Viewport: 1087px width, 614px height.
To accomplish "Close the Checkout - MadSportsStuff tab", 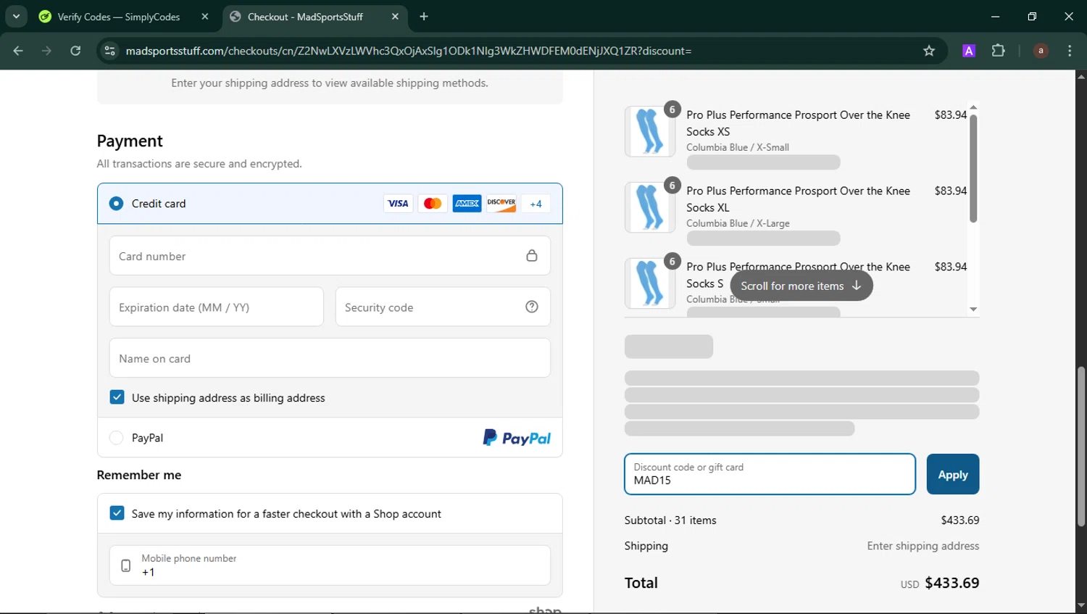I will tap(395, 17).
